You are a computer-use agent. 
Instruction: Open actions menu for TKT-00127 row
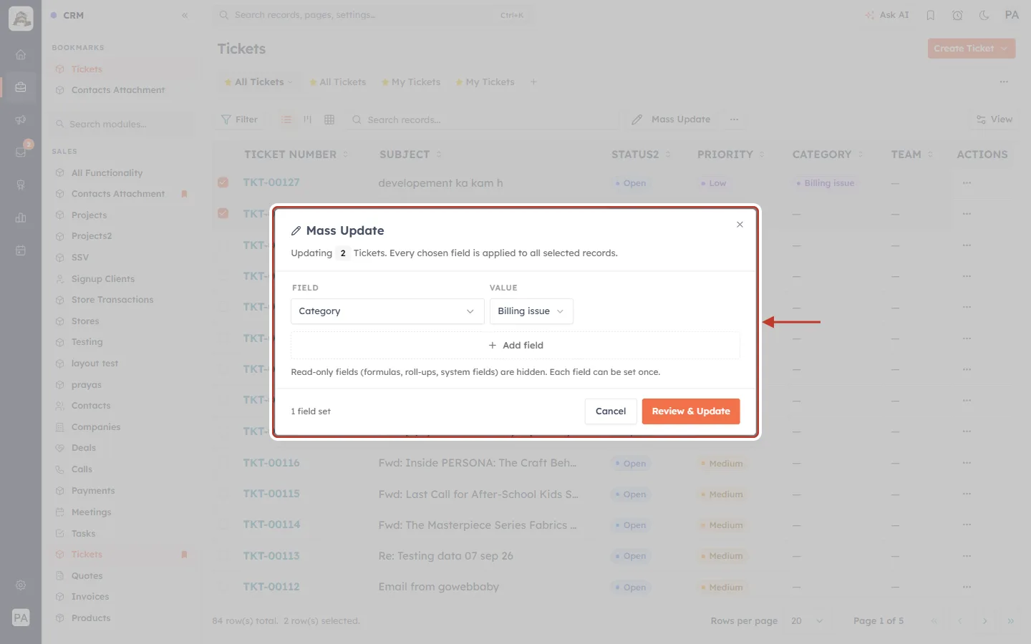(x=967, y=182)
